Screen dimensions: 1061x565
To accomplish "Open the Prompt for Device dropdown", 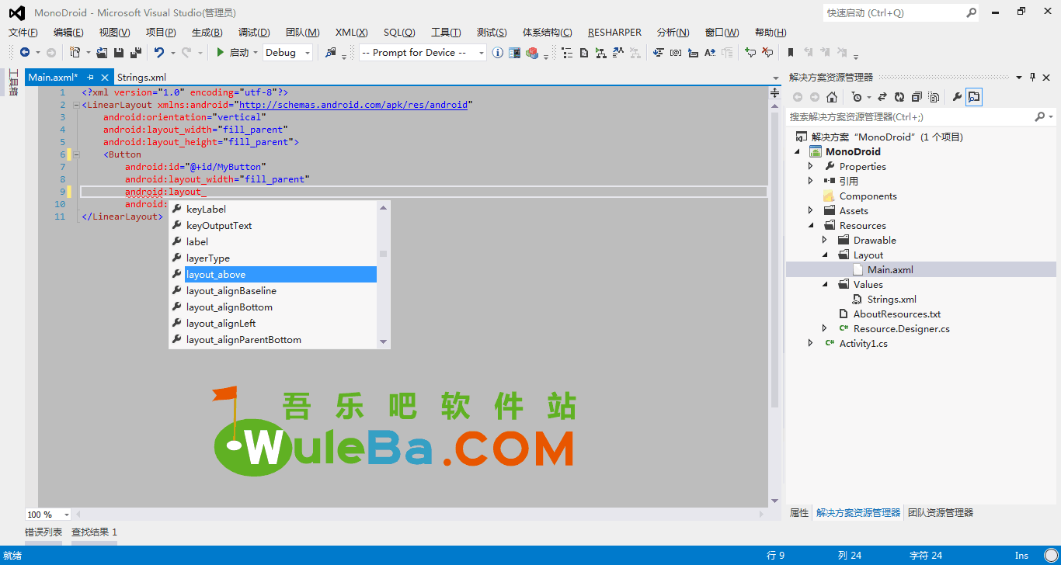I will (482, 53).
